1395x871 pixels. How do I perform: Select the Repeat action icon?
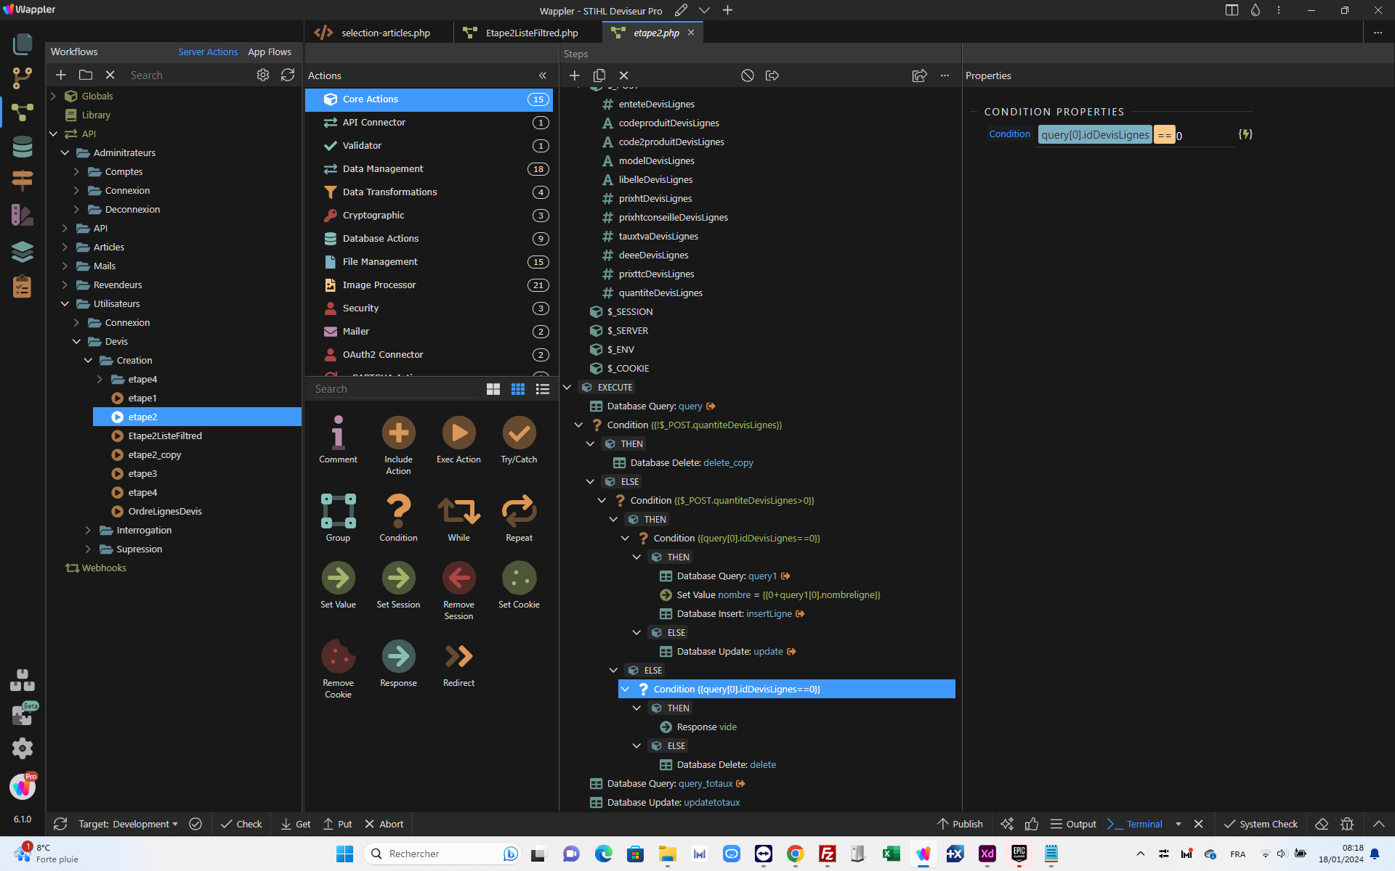pos(519,511)
